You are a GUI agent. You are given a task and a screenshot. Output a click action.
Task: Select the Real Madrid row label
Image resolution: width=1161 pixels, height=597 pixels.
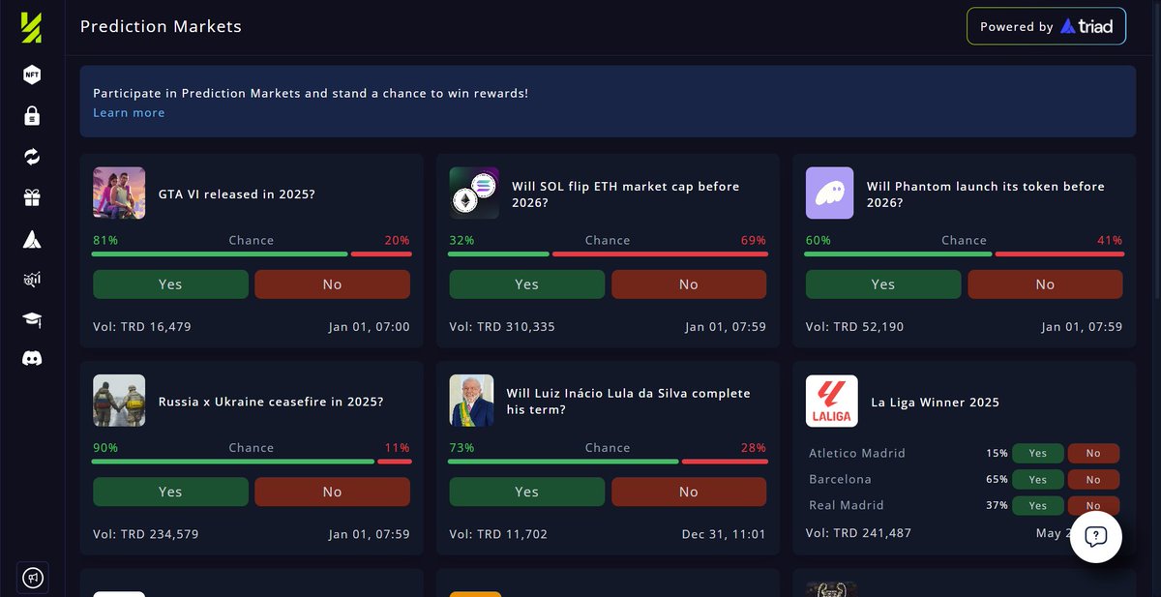847,505
